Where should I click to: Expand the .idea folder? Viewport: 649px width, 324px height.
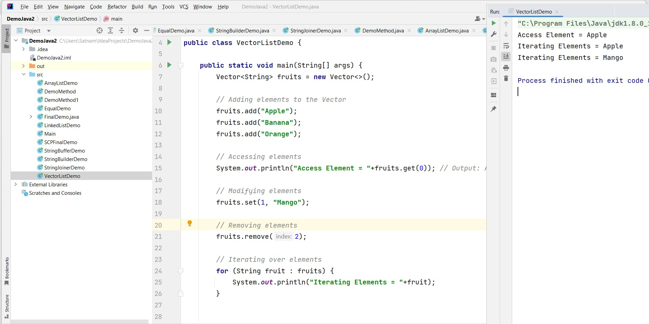[x=23, y=49]
